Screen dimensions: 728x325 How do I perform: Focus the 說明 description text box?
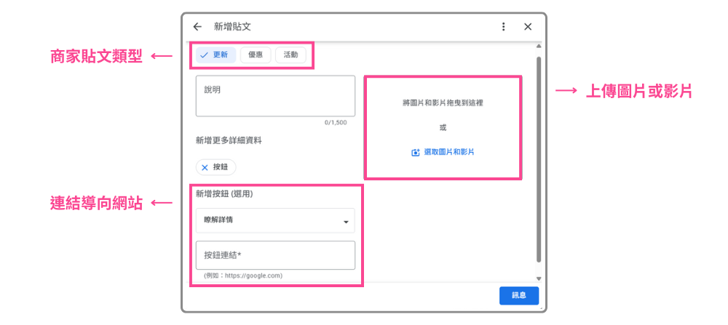point(275,96)
